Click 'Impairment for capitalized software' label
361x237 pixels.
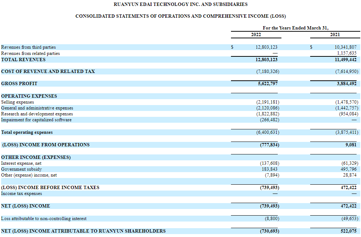(x=36, y=120)
